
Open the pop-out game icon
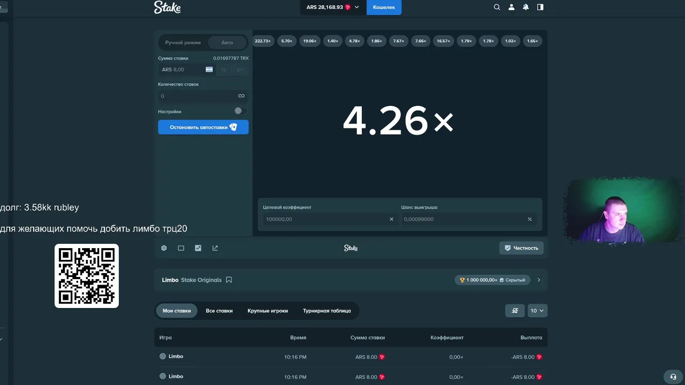215,248
